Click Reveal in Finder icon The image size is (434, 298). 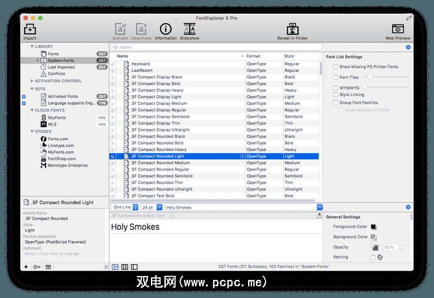[x=292, y=29]
